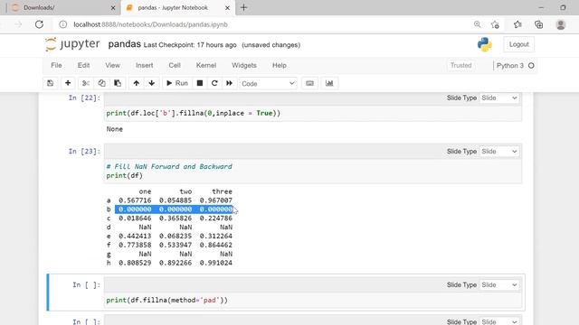Click into the fillna inplace code cell
This screenshot has height=325, width=579.
(x=313, y=113)
